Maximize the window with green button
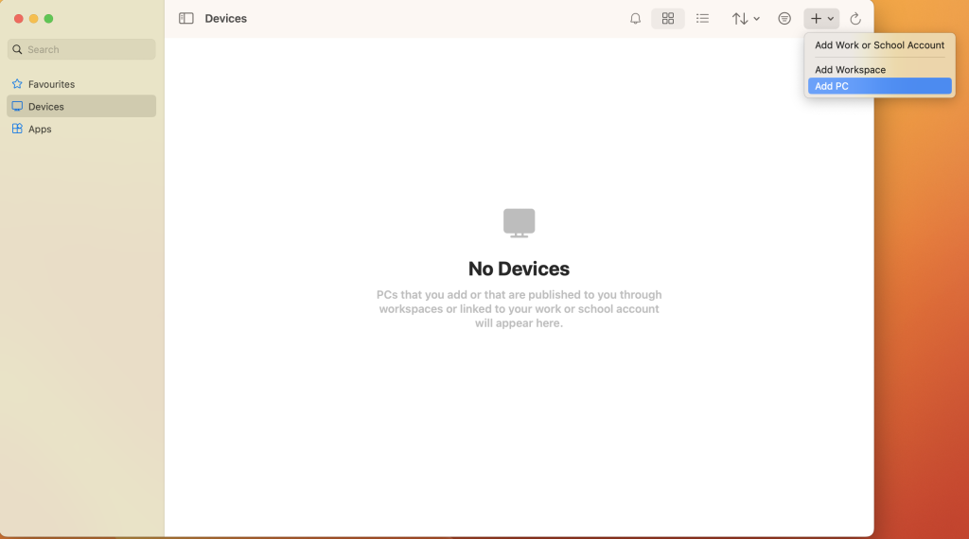 pyautogui.click(x=49, y=19)
